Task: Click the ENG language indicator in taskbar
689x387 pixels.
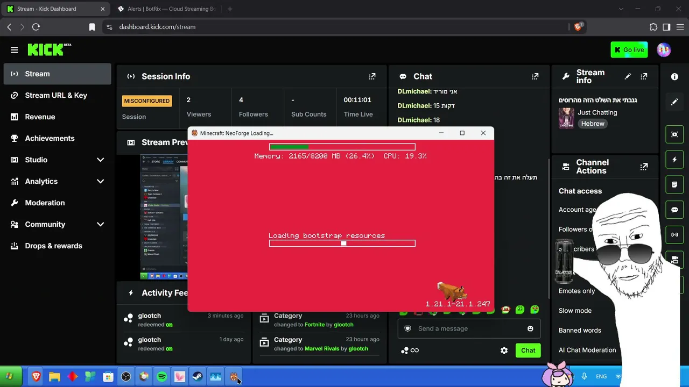Action: click(601, 377)
